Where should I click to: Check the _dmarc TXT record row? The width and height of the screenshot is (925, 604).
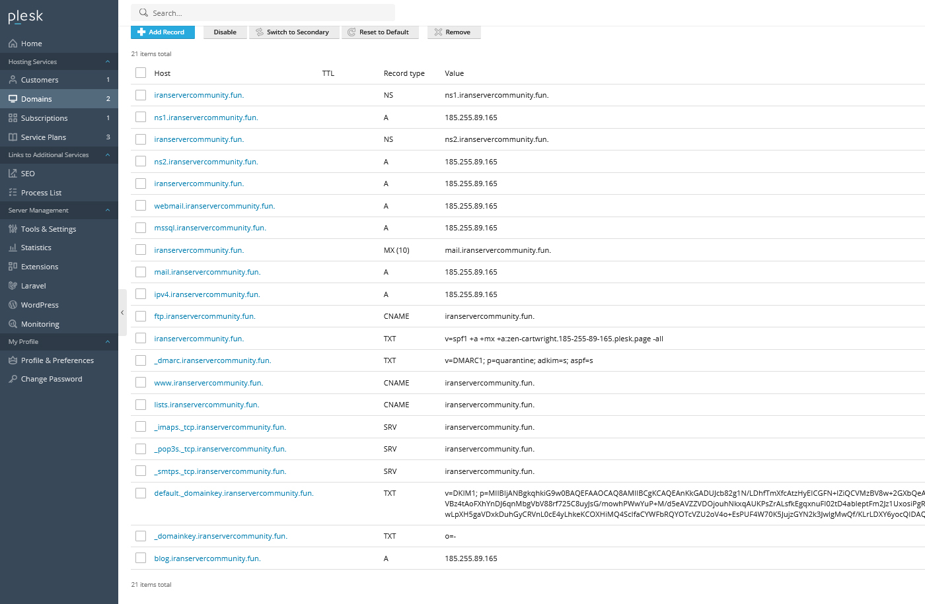(140, 360)
